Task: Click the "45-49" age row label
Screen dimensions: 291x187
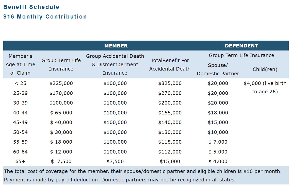Action: pos(20,123)
